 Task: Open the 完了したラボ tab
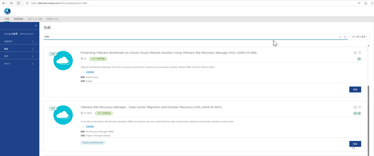pos(35,19)
